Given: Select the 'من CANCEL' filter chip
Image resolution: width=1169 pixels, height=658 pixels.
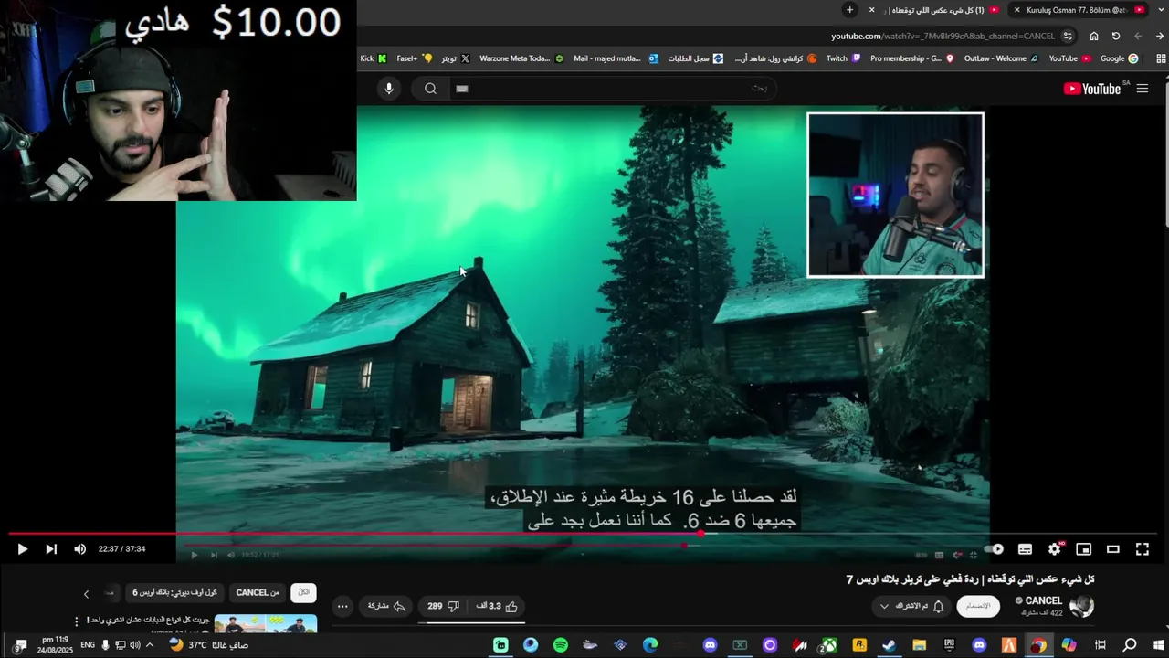Looking at the screenshot, I should tap(258, 592).
